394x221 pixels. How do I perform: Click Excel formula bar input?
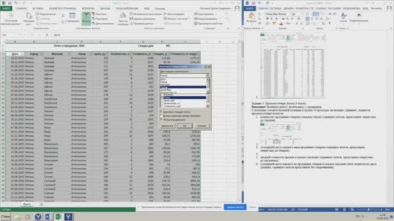pos(146,35)
